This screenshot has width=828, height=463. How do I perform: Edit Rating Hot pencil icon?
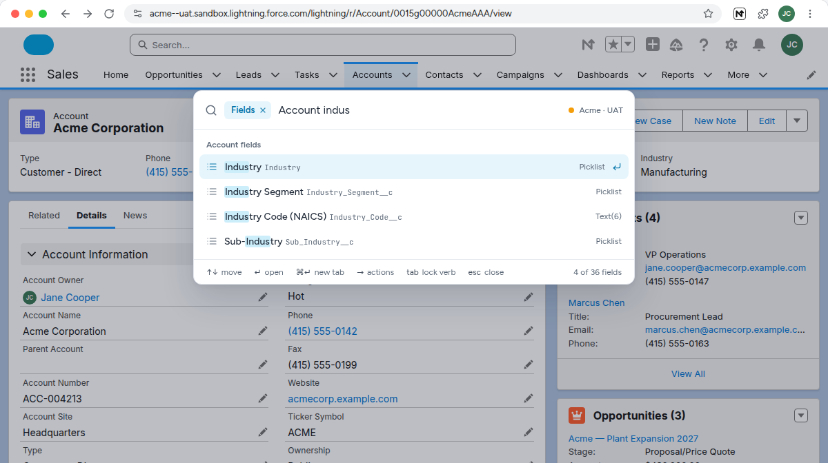(528, 297)
